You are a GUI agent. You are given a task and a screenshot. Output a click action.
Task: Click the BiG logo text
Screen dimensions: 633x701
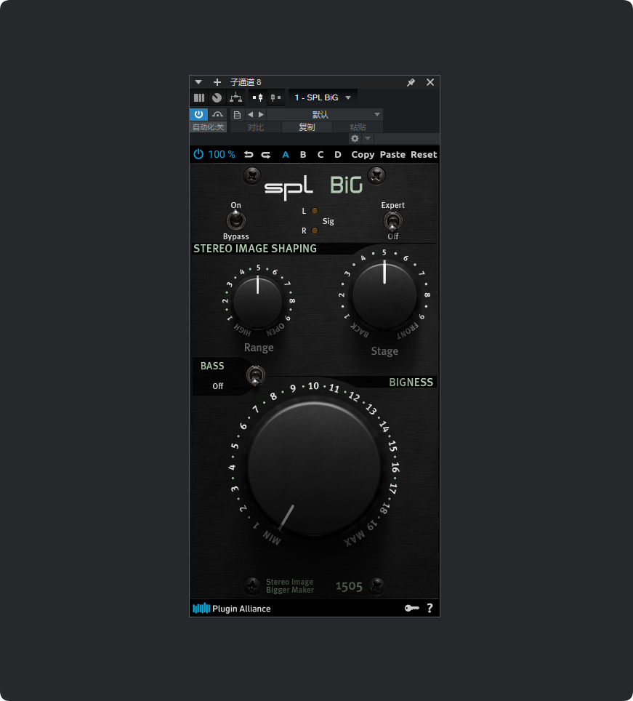pyautogui.click(x=346, y=185)
